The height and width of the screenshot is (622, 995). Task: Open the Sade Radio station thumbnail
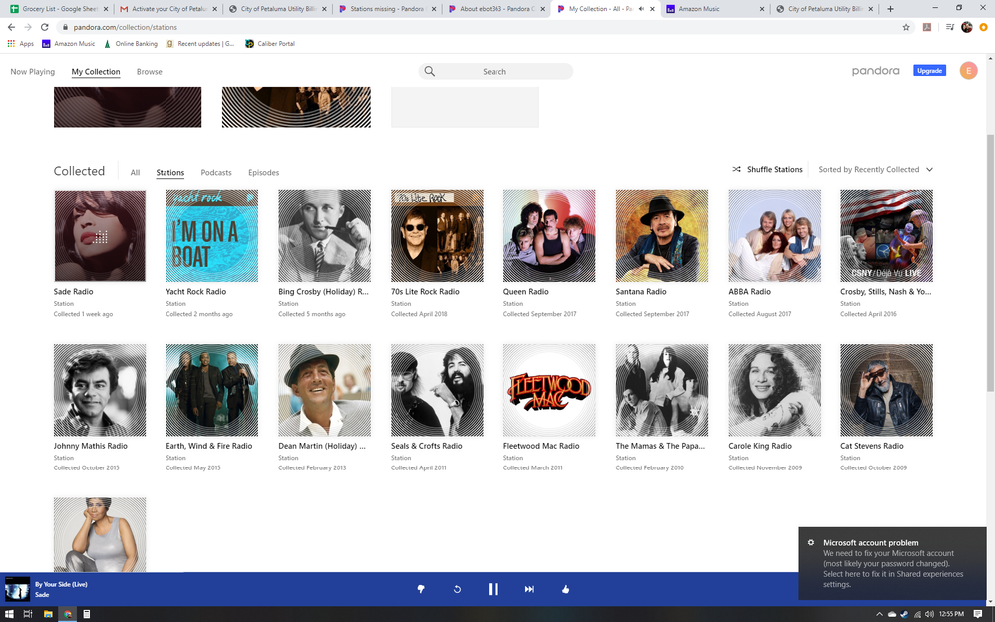click(100, 236)
